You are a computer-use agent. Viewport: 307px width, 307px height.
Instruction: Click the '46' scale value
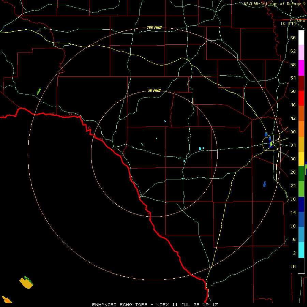(x=293, y=105)
